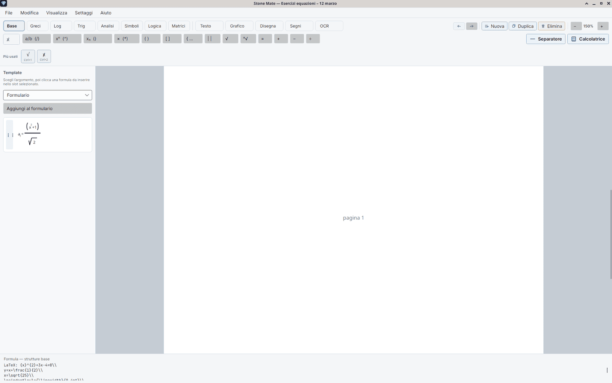This screenshot has height=383, width=612.
Task: Insert equals sign
Action: point(265,39)
